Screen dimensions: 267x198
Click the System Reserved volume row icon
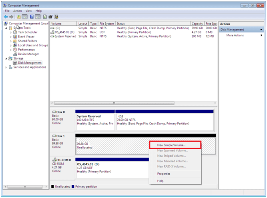[x=52, y=36]
